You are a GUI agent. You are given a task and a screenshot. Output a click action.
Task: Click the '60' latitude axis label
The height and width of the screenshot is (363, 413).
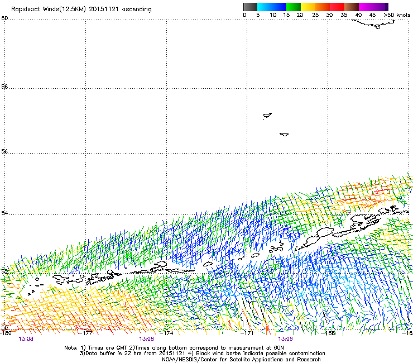point(4,18)
